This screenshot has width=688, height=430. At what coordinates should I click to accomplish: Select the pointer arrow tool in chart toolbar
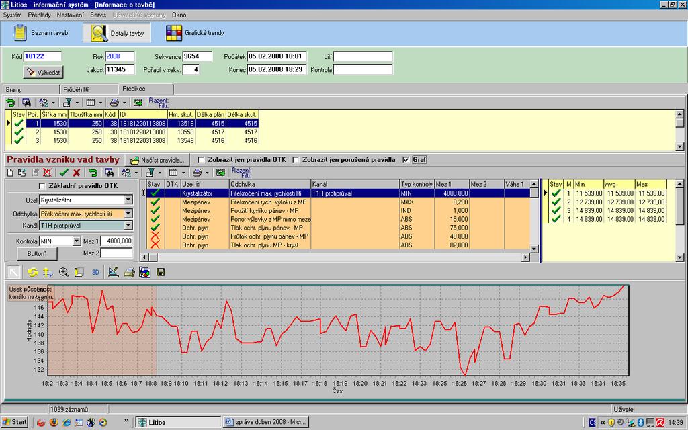14,273
